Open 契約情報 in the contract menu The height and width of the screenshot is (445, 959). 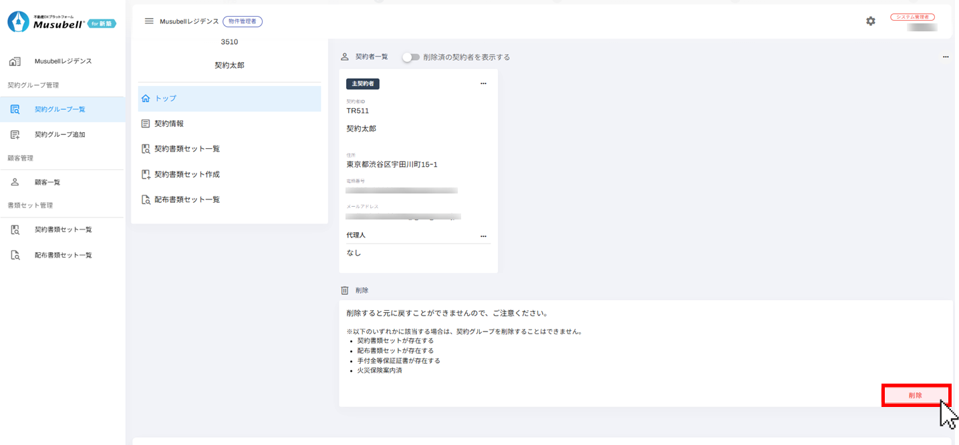point(169,123)
